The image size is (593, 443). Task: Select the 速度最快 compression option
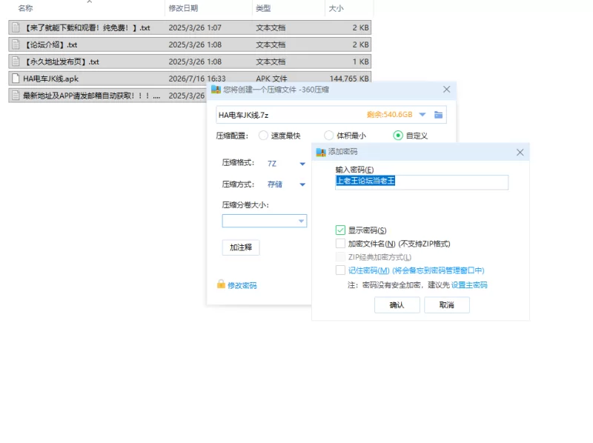tap(263, 136)
